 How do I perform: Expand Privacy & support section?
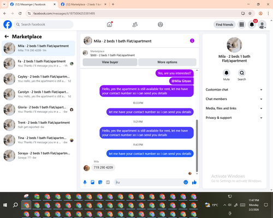click(234, 118)
